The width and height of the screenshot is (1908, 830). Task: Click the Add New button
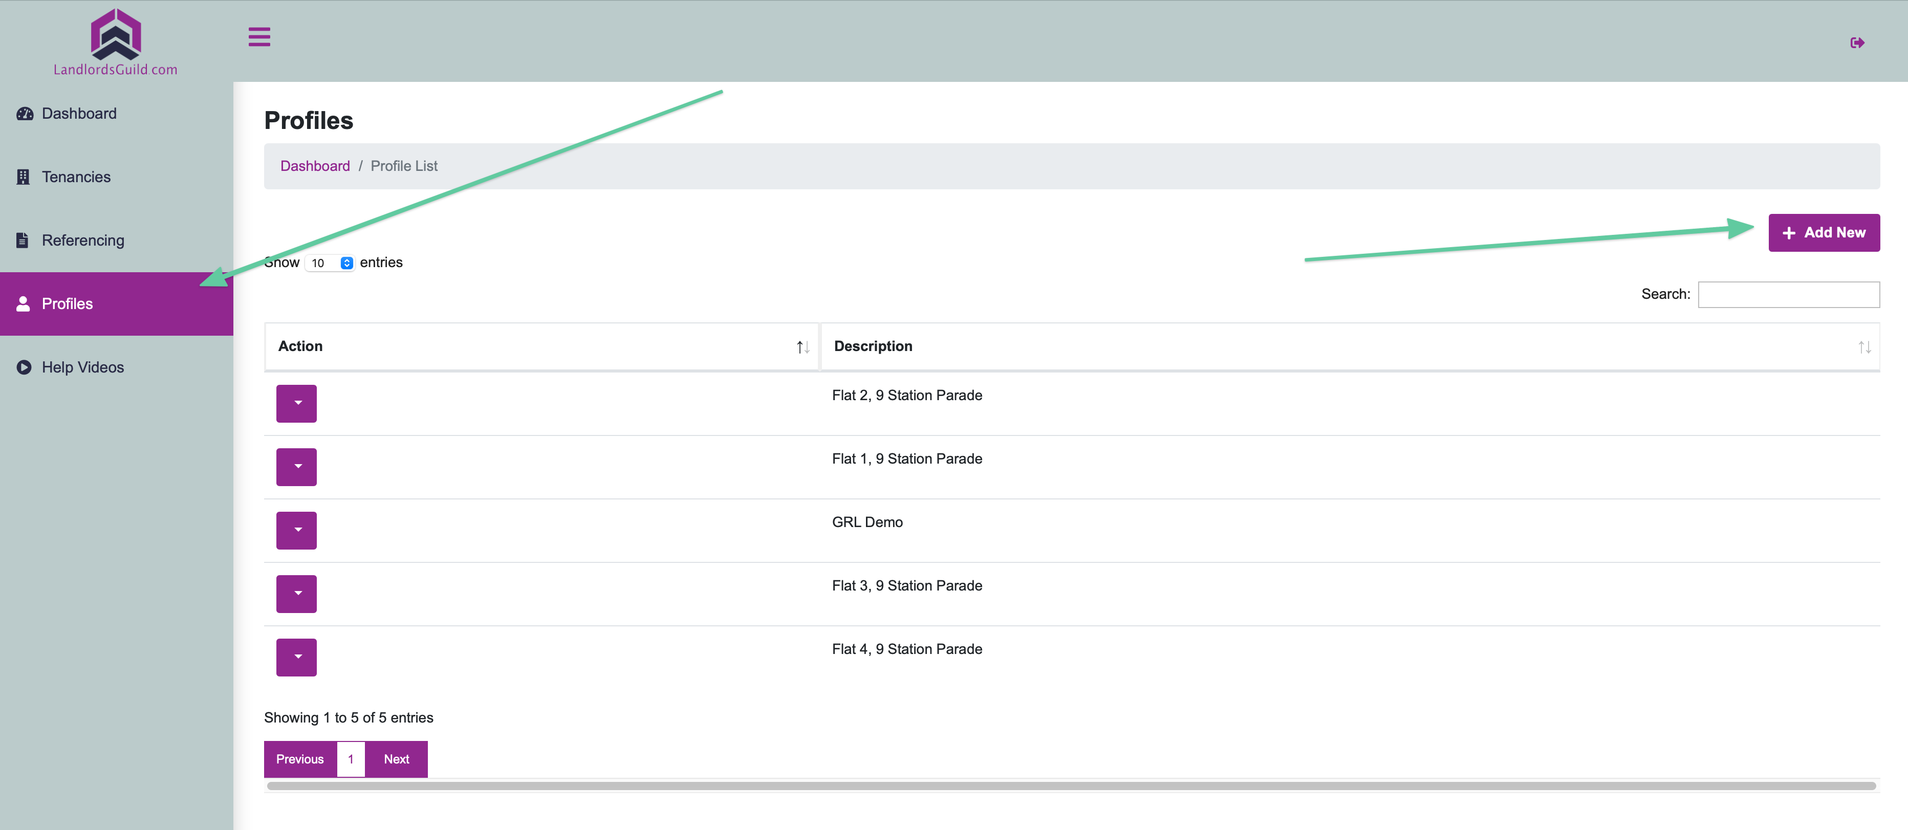tap(1824, 232)
